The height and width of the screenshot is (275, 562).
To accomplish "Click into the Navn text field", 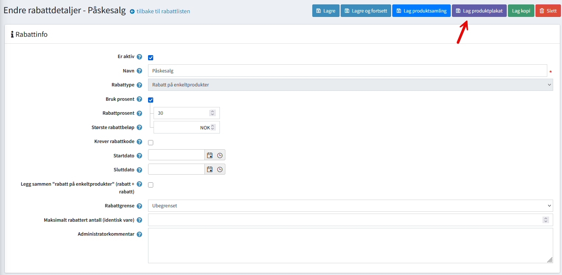I will pos(347,71).
